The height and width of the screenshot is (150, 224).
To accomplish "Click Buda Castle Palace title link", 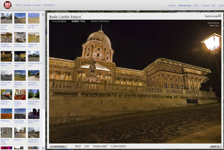I will [65, 17].
